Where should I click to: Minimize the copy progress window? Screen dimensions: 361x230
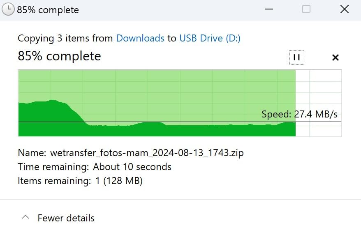(x=269, y=9)
